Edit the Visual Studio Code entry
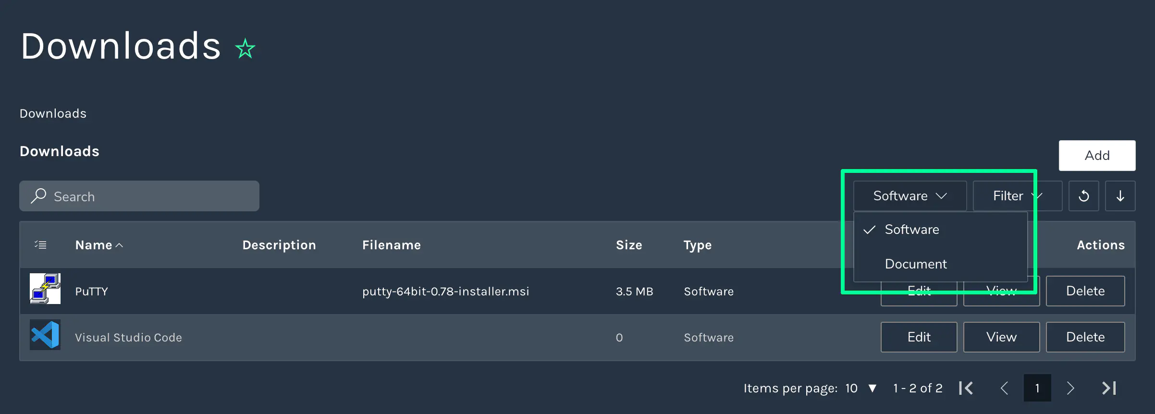This screenshot has width=1155, height=414. (x=919, y=337)
